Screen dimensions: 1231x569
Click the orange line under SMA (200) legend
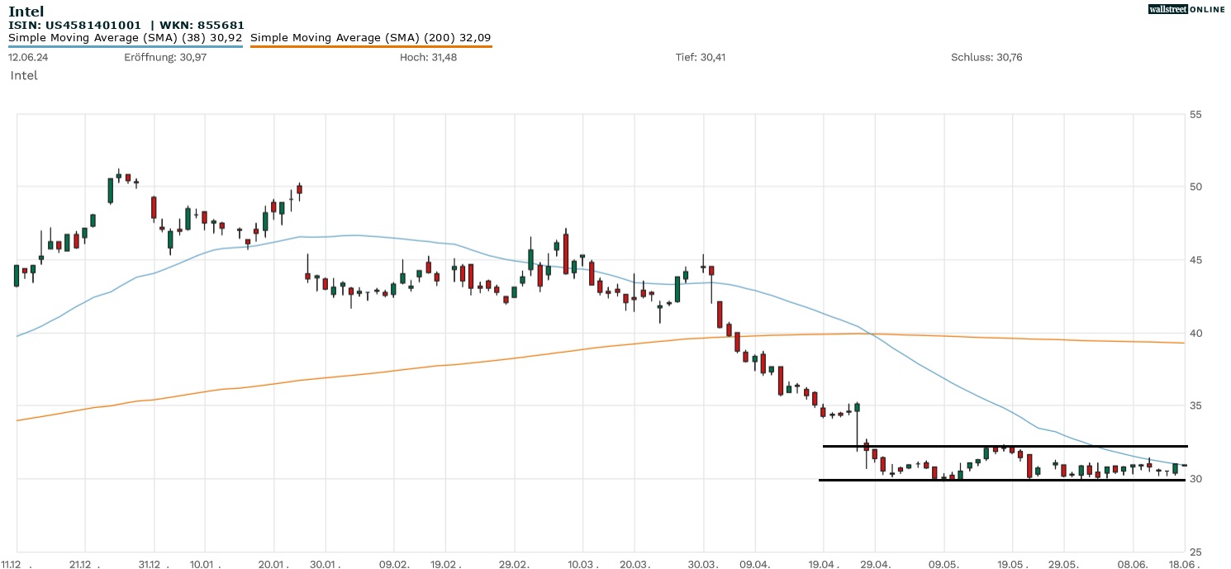[370, 46]
